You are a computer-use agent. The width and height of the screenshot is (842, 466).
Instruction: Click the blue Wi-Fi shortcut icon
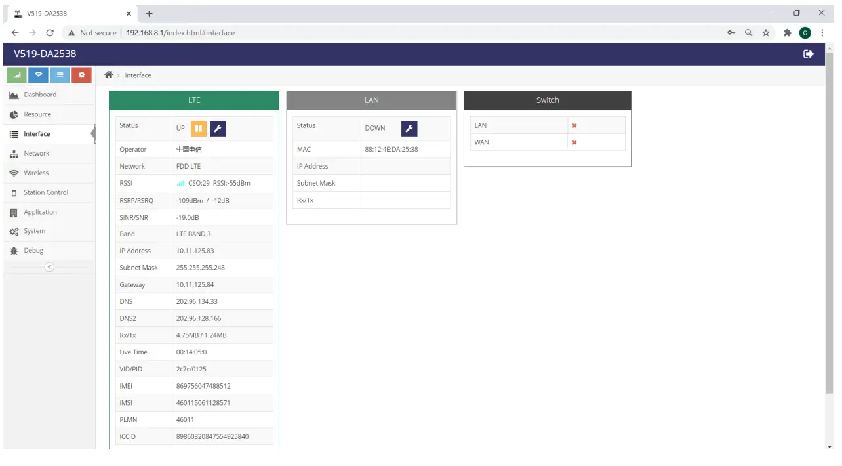[38, 75]
